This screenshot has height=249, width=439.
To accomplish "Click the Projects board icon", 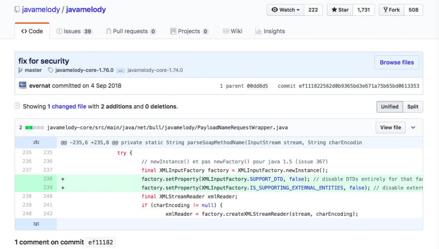I will pyautogui.click(x=173, y=31).
